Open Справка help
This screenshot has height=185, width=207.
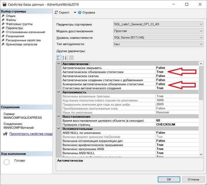tap(86, 12)
